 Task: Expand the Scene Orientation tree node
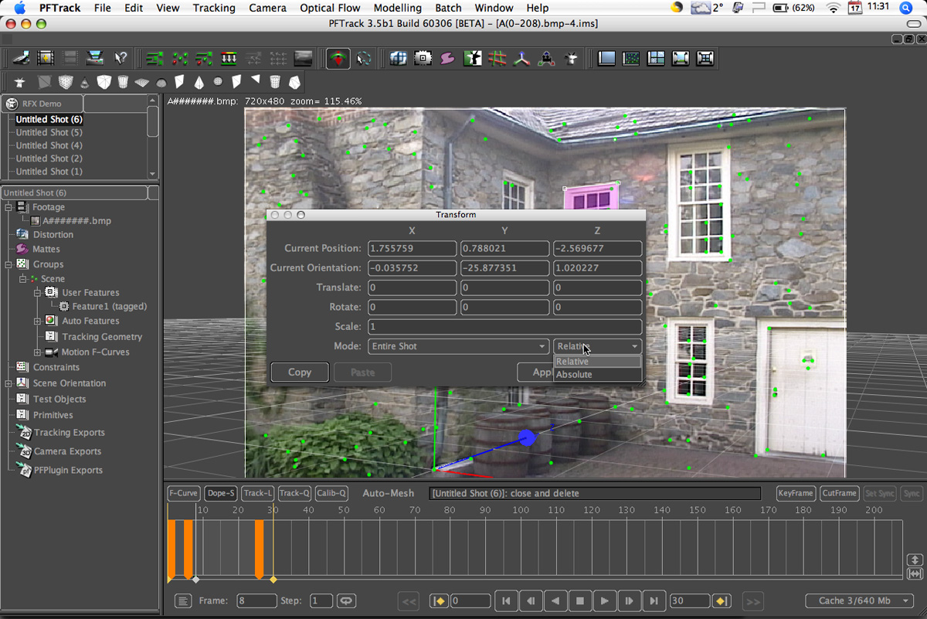point(8,383)
